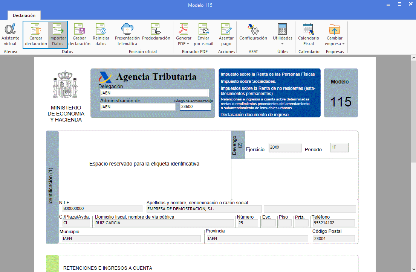Open Presentación telemática for online filing
Image resolution: width=416 pixels, height=272 pixels.
(127, 34)
